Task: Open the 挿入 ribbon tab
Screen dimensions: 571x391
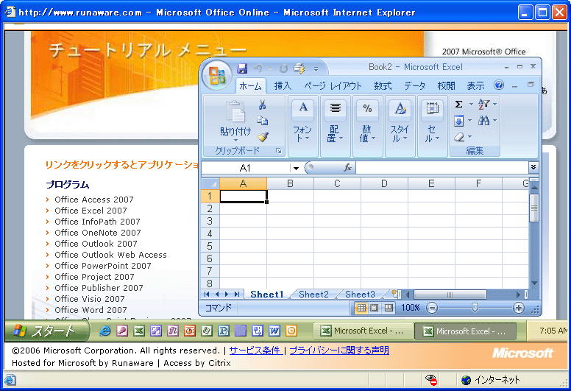Action: 283,86
